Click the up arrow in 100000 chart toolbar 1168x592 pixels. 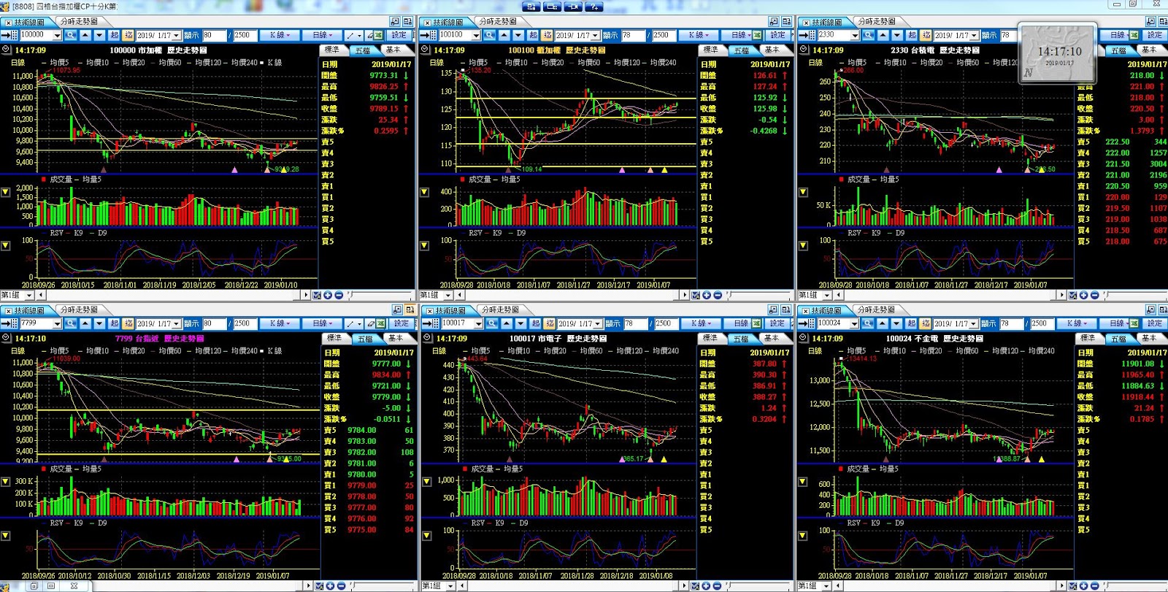coord(85,35)
